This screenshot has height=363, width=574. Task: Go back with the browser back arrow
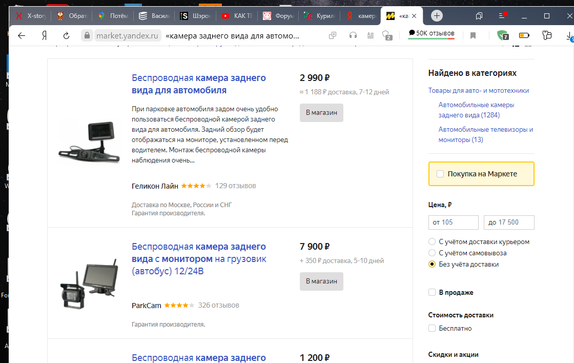[22, 35]
